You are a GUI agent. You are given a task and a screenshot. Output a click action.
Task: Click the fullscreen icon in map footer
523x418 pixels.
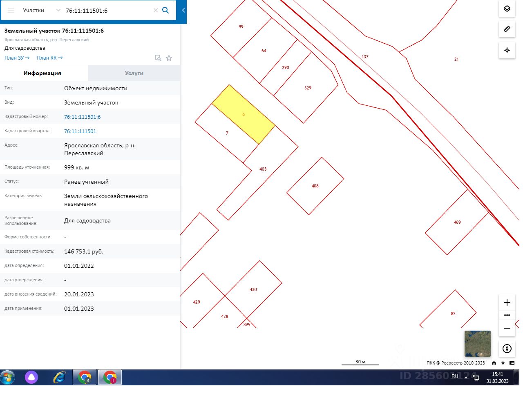[512, 363]
